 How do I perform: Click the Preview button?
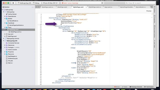(x=149, y=11)
